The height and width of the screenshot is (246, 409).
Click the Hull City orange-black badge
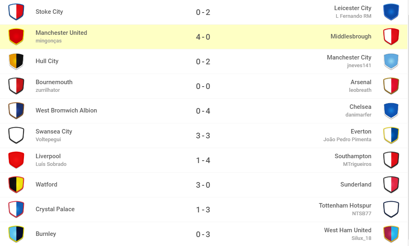[16, 61]
